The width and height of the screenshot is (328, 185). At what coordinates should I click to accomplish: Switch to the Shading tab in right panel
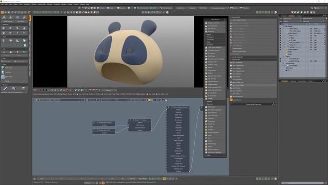(291, 16)
